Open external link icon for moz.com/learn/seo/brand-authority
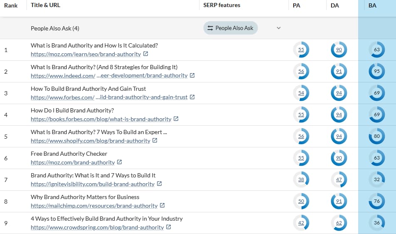Screen dimensions: 396x234 (146, 54)
